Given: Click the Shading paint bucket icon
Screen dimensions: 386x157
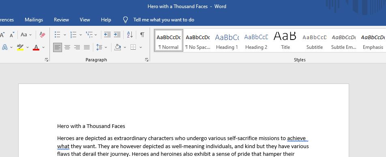Looking at the screenshot, I should [118, 47].
